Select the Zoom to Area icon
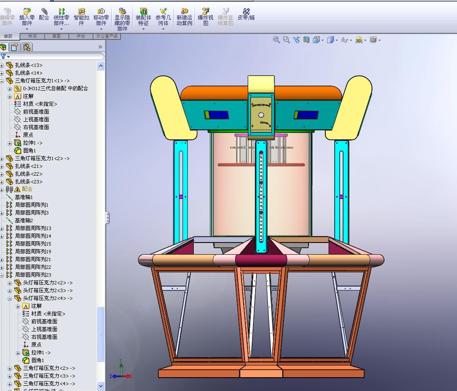This screenshot has height=391, width=457. coord(287,40)
